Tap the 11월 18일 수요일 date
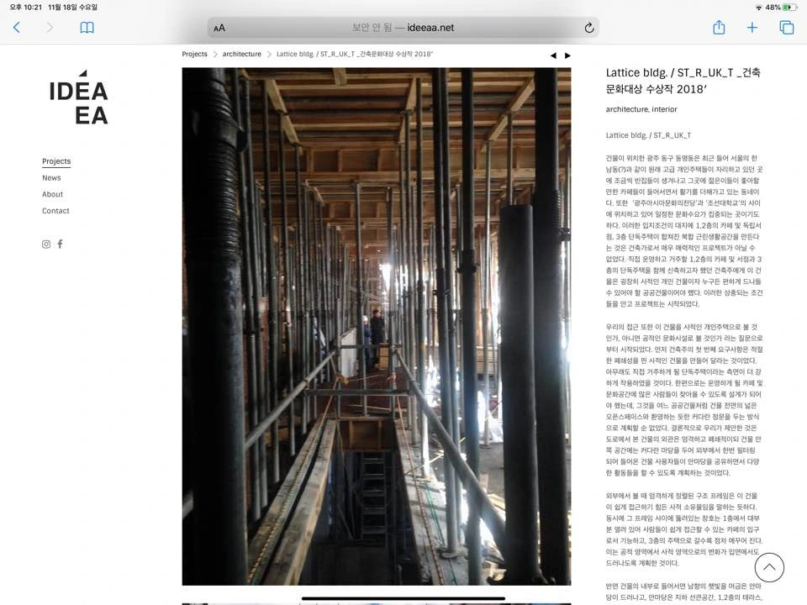The height and width of the screenshot is (605, 807). pos(72,8)
